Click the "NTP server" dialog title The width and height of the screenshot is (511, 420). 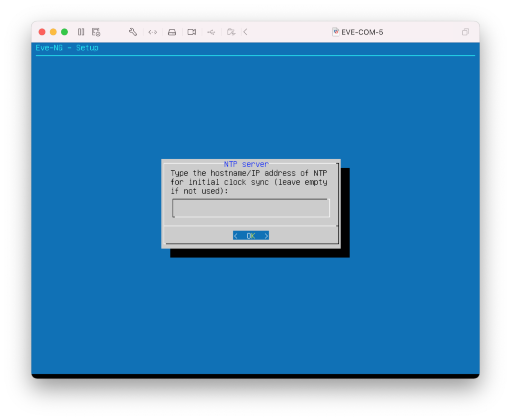click(247, 164)
